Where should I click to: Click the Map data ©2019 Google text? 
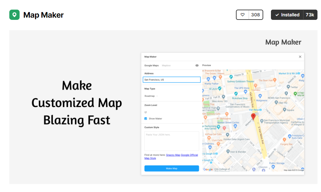click(294, 170)
